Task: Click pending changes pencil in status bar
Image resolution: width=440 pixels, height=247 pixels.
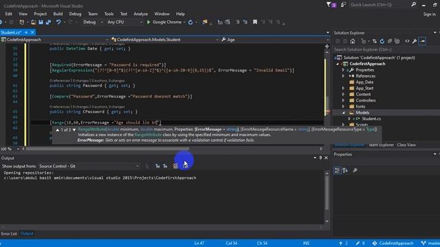Action: pyautogui.click(x=360, y=243)
